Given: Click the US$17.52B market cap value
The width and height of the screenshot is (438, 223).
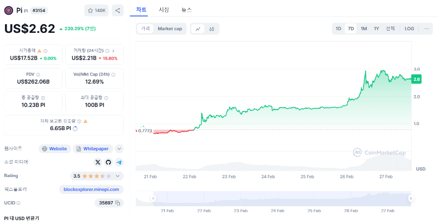Looking at the screenshot, I should tap(24, 58).
